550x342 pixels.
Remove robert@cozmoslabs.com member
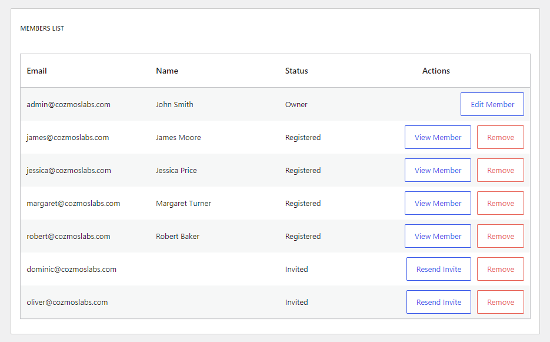[501, 236]
